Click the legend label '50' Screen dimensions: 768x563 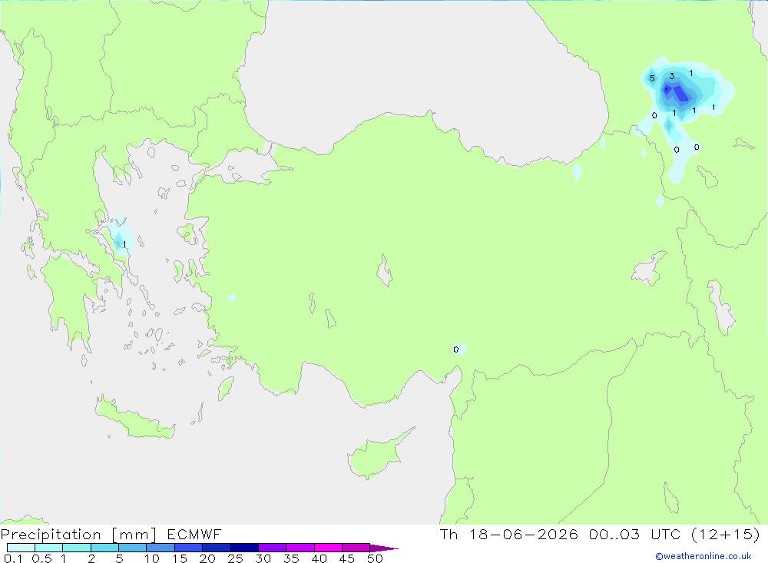click(x=375, y=558)
